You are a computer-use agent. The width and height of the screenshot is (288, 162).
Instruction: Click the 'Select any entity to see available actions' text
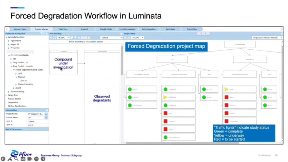click(x=86, y=42)
